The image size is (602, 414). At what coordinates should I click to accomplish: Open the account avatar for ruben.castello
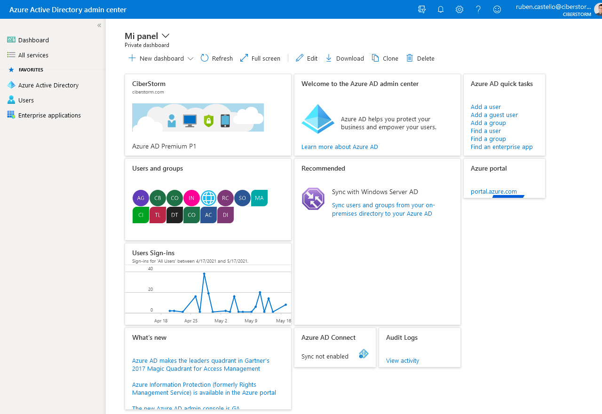[598, 9]
